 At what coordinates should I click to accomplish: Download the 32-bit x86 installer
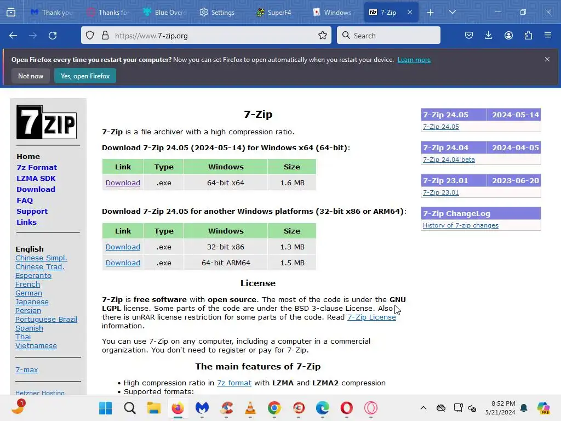(x=123, y=247)
